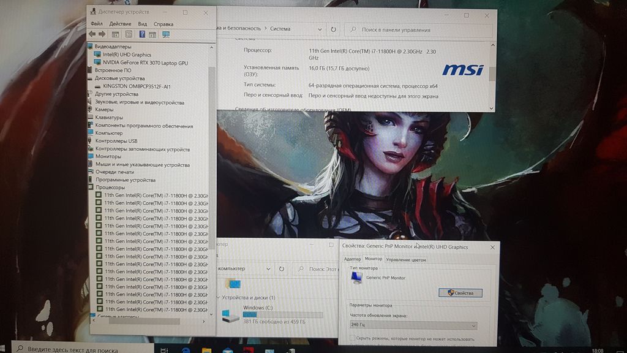Image resolution: width=627 pixels, height=353 pixels.
Task: Select 'Клавиатуры' in the device tree
Action: point(109,117)
